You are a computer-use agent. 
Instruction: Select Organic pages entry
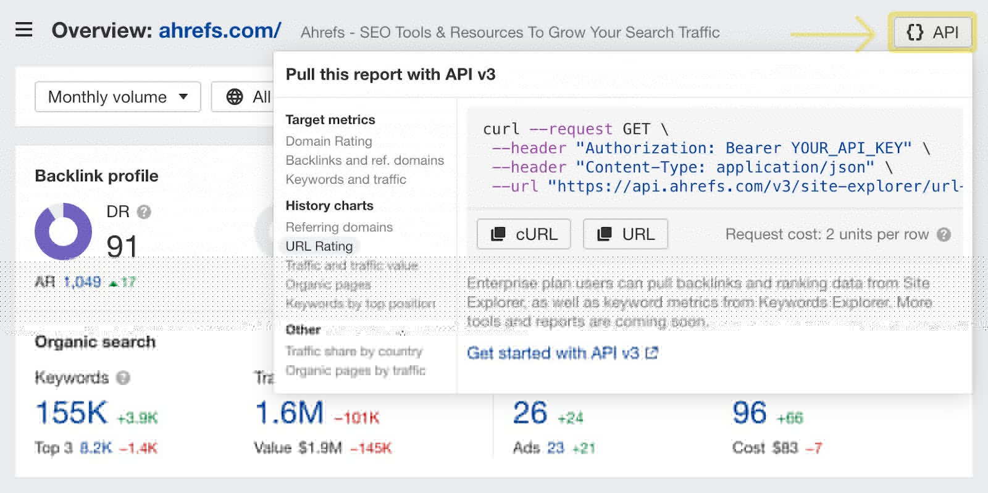point(329,284)
